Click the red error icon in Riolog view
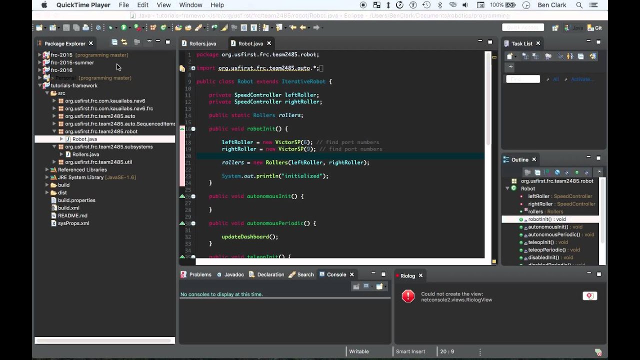 click(408, 296)
